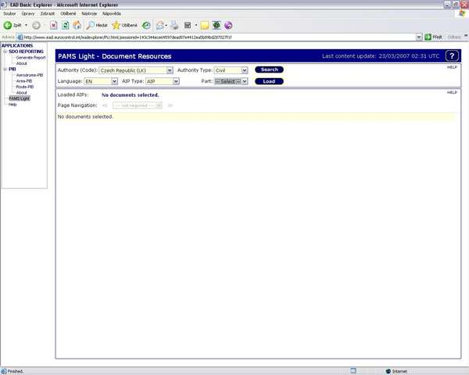This screenshot has height=375, width=469.
Task: Click the browser Back arrow icon
Action: click(8, 25)
